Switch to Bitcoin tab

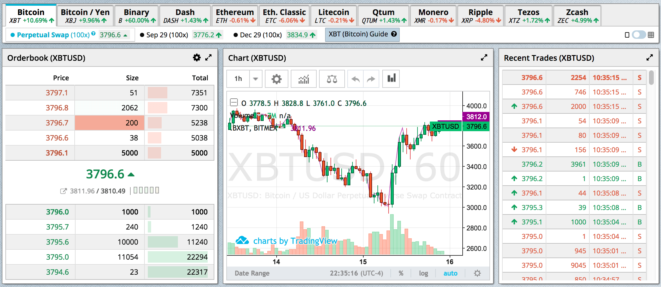point(31,15)
